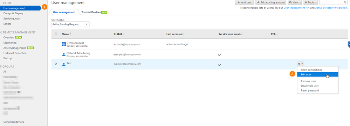Open Monitoring in the sidebar
This screenshot has height=126, width=350.
click(x=10, y=43)
